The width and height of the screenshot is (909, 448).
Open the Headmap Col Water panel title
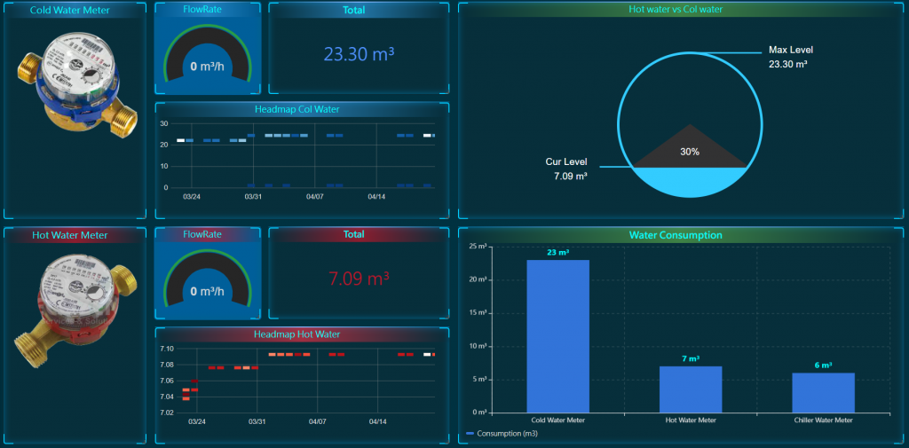(302, 110)
